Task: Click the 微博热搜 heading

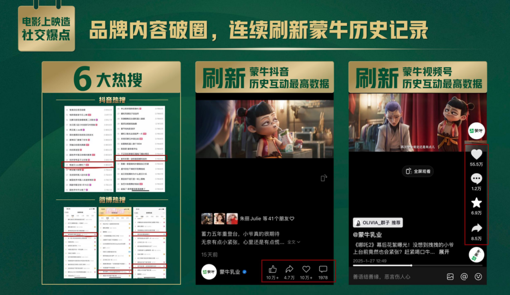Action: point(112,200)
